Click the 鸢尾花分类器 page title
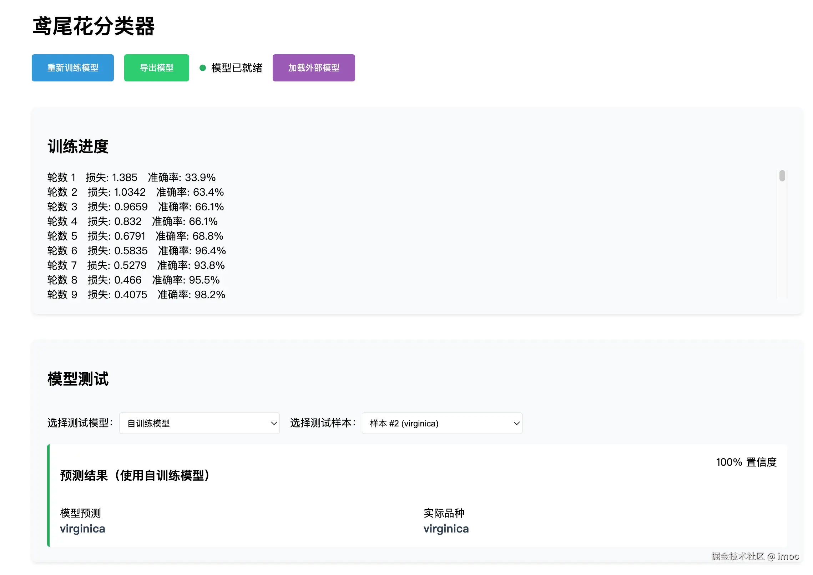813x575 pixels. [94, 26]
